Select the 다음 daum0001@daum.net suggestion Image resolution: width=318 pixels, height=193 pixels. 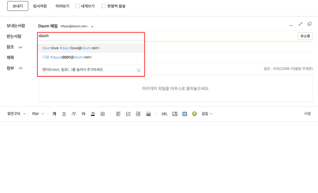91,57
